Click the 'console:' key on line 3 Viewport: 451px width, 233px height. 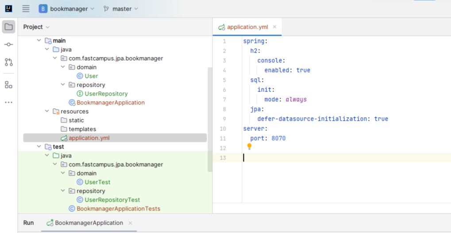[271, 61]
